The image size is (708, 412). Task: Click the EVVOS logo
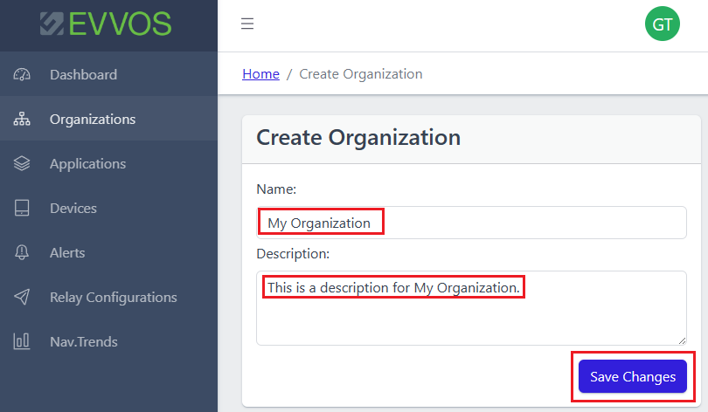(106, 24)
